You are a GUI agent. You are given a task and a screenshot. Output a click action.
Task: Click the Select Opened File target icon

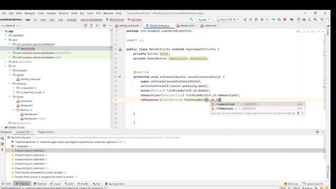tap(86, 26)
